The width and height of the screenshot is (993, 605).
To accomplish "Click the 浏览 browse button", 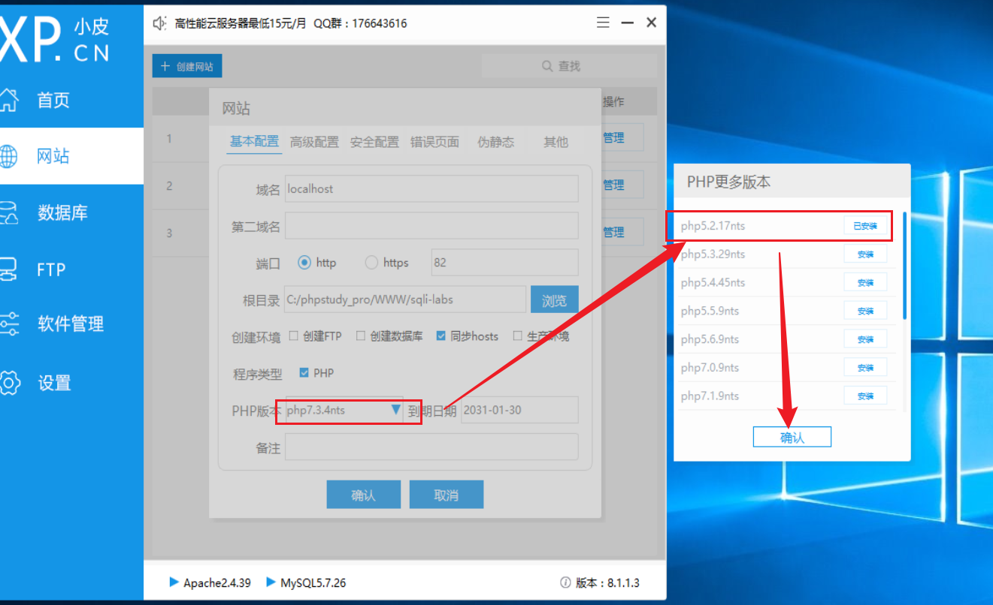I will tap(554, 299).
